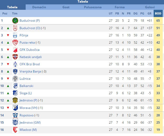Open the Polusezona tab

[x=93, y=7]
